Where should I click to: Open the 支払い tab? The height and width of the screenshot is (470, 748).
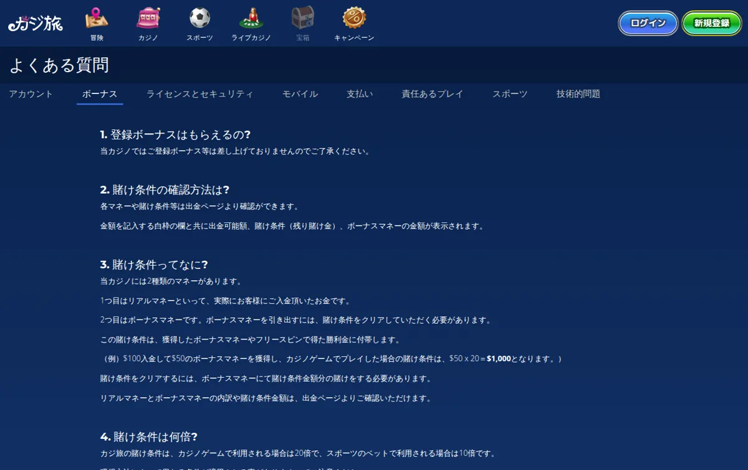(360, 94)
